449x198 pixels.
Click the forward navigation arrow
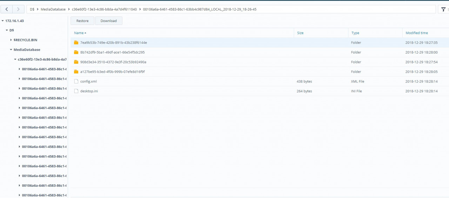click(19, 9)
